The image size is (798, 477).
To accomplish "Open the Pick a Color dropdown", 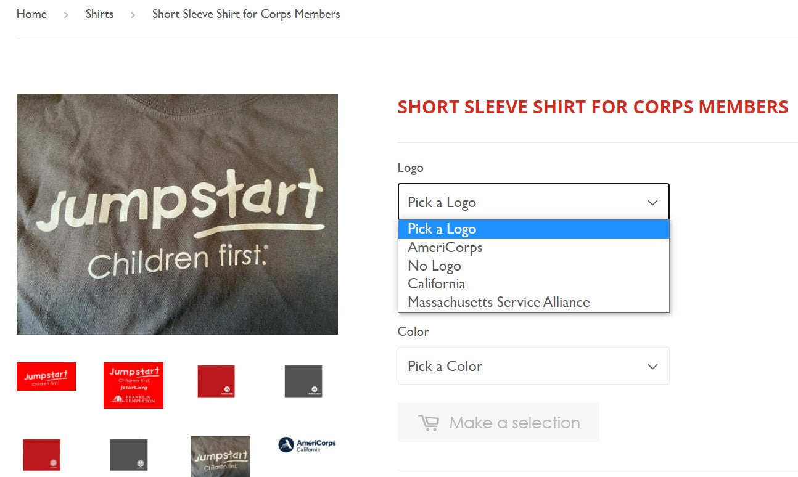I will pyautogui.click(x=533, y=365).
